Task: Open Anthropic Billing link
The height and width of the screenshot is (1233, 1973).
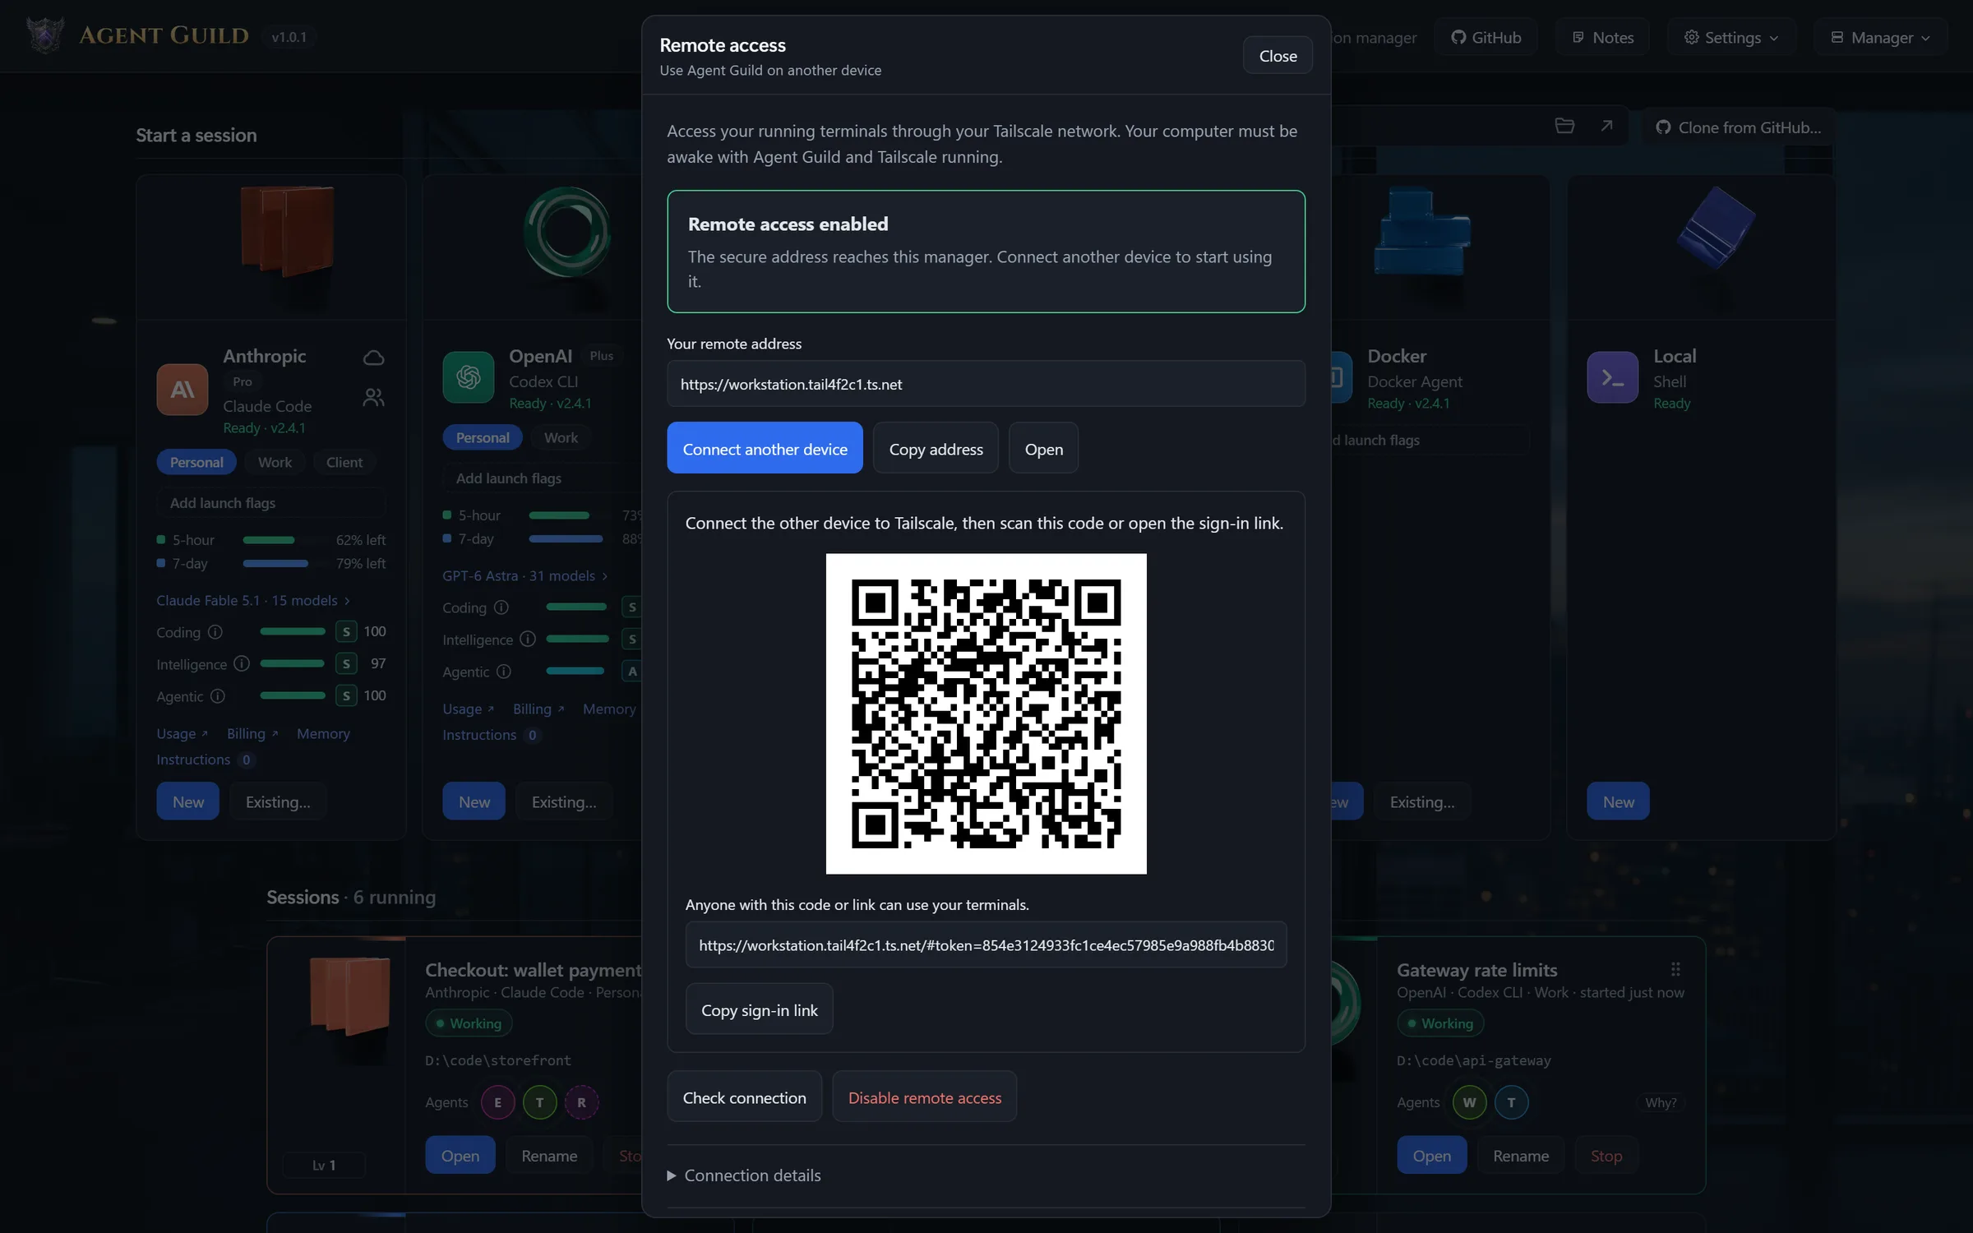Action: (252, 733)
